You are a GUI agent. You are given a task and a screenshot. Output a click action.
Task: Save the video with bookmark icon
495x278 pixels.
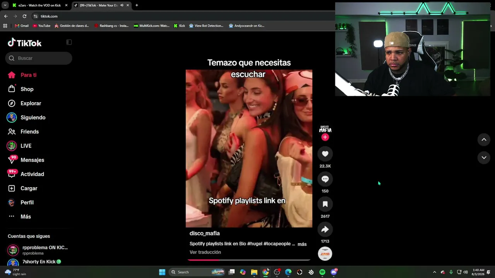(325, 204)
